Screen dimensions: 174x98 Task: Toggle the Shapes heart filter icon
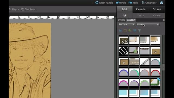coord(135,30)
